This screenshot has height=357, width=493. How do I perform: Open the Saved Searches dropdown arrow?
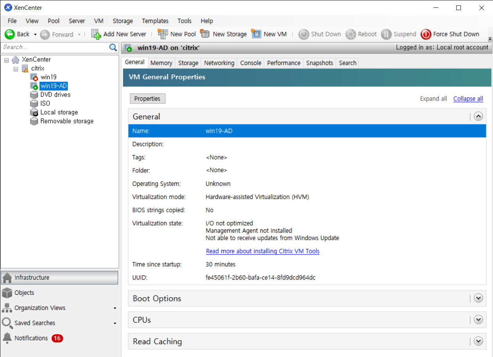[x=115, y=323]
